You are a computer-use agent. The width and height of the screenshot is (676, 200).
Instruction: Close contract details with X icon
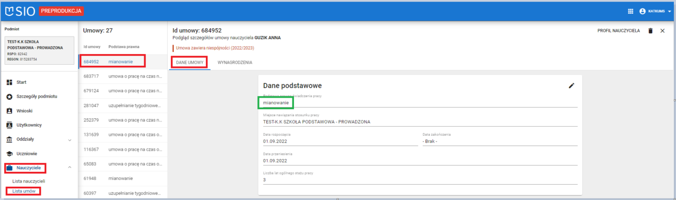point(662,31)
